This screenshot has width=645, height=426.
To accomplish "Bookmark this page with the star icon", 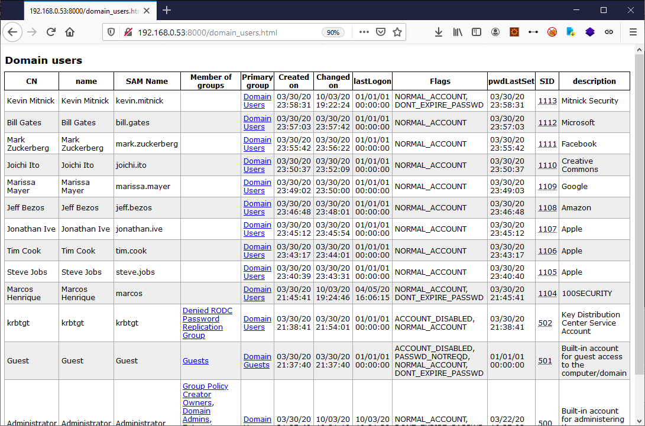I will click(397, 32).
